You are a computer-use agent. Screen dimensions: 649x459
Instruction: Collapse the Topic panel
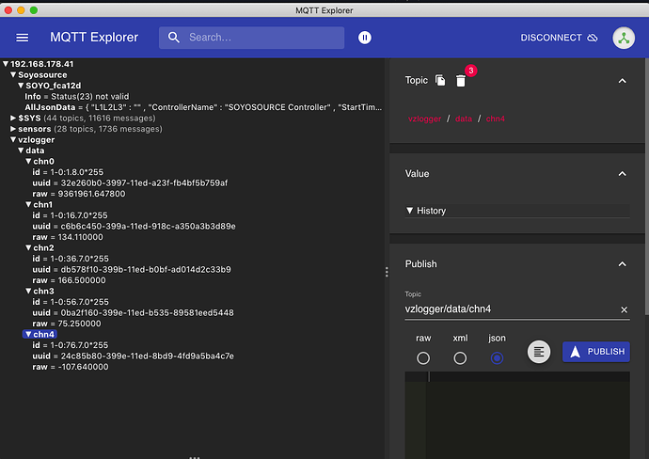click(622, 81)
